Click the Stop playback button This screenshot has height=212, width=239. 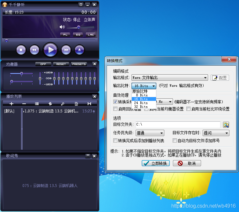click(21, 50)
